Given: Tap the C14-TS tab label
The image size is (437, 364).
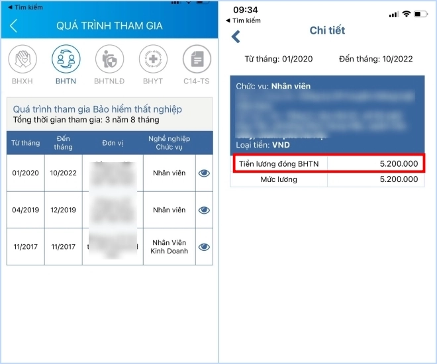Looking at the screenshot, I should [197, 81].
